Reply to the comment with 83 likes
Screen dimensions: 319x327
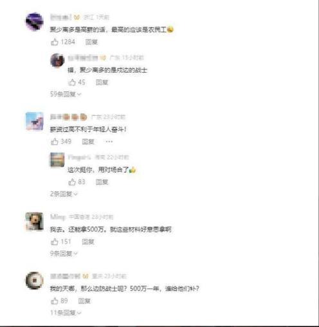click(102, 182)
